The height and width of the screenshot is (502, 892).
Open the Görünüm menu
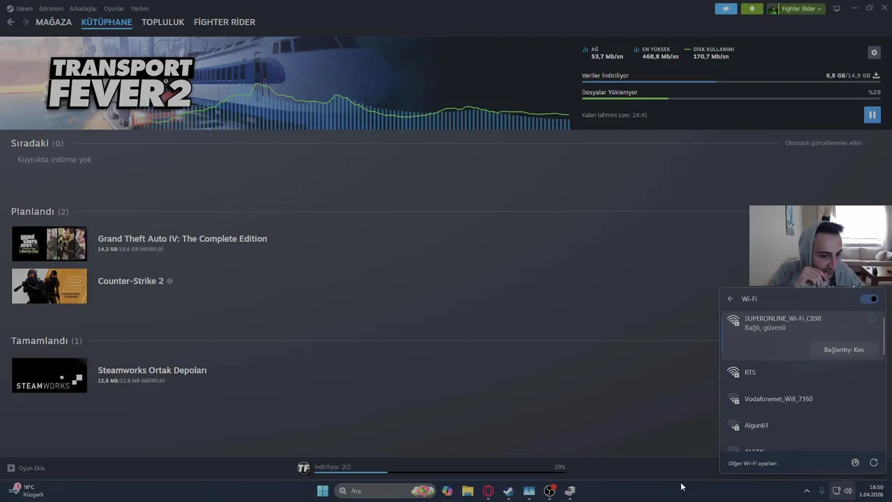pos(51,8)
